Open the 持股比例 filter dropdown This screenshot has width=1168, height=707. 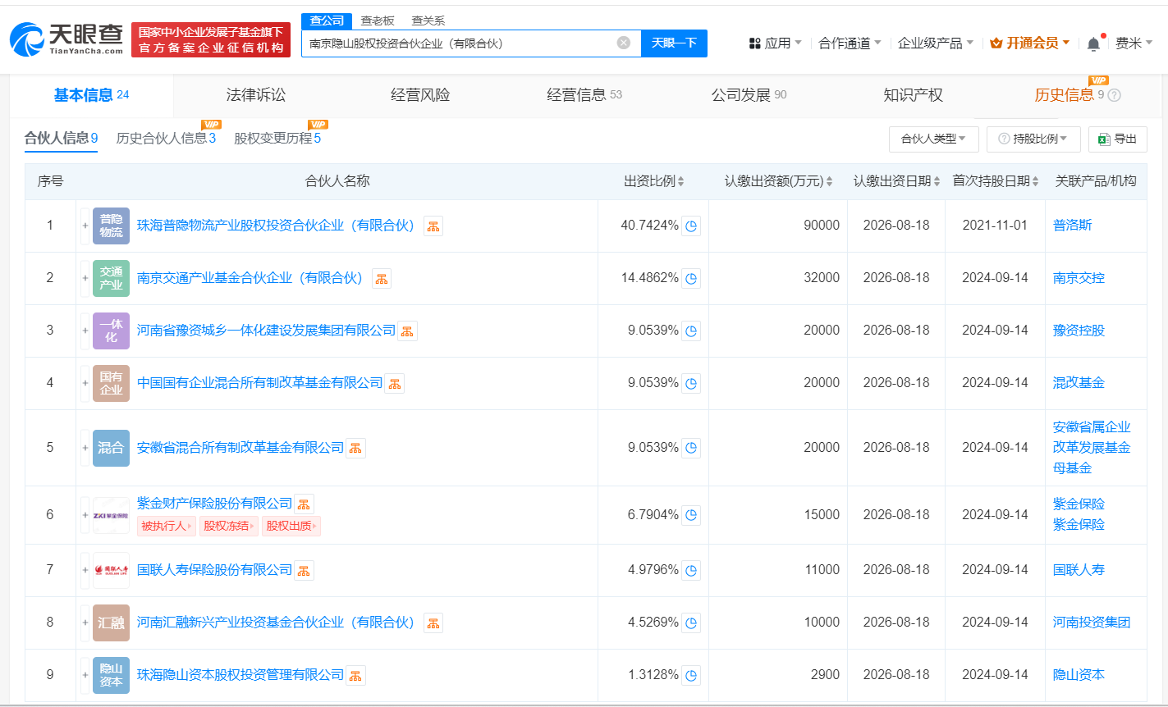1033,139
